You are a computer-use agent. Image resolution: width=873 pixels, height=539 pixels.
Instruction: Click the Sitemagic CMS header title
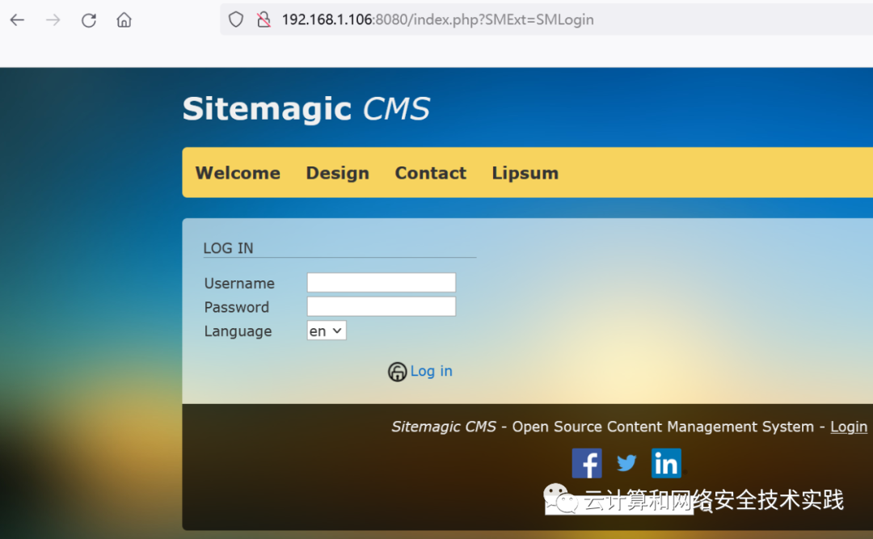pos(306,108)
